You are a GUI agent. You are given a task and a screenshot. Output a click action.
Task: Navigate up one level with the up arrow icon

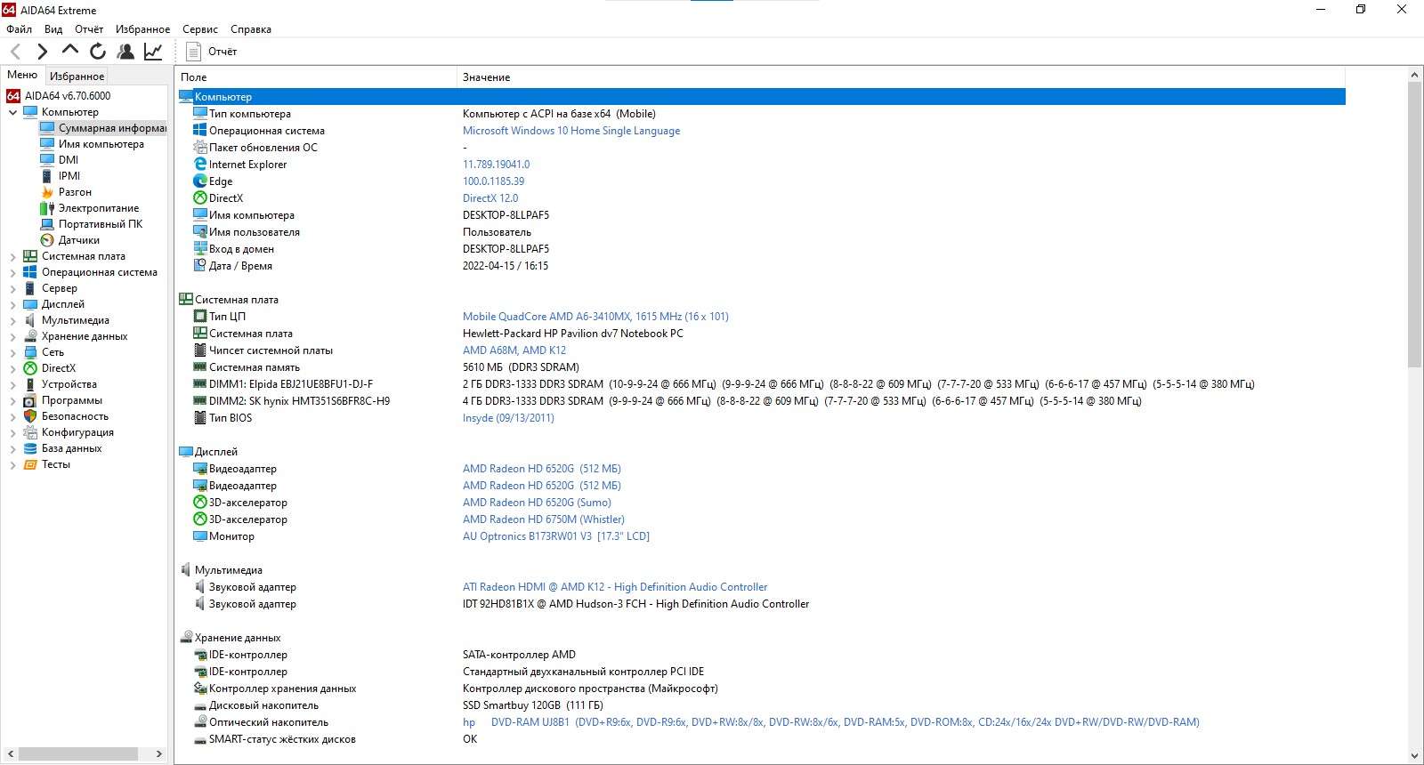pyautogui.click(x=69, y=51)
